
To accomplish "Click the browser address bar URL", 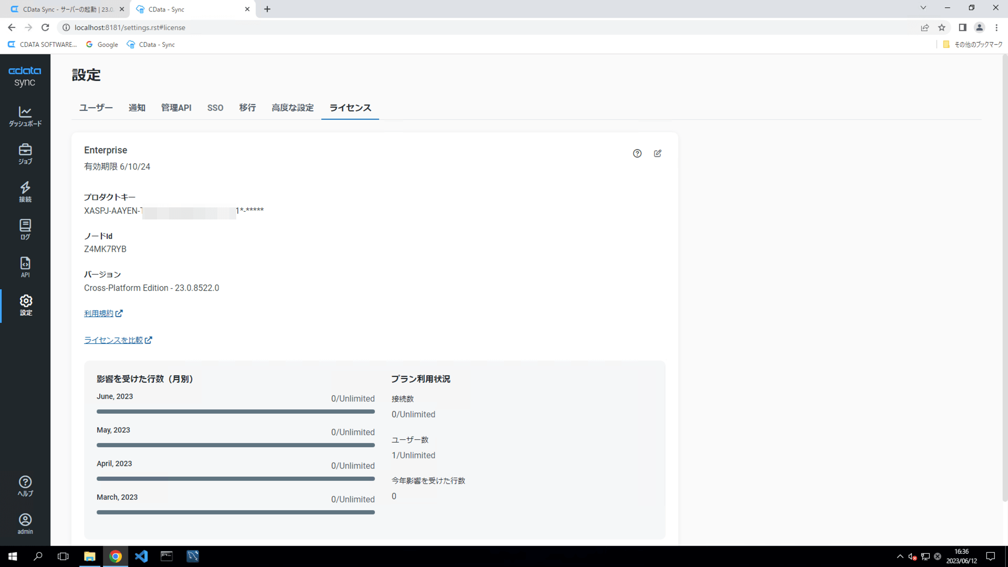I will (130, 27).
